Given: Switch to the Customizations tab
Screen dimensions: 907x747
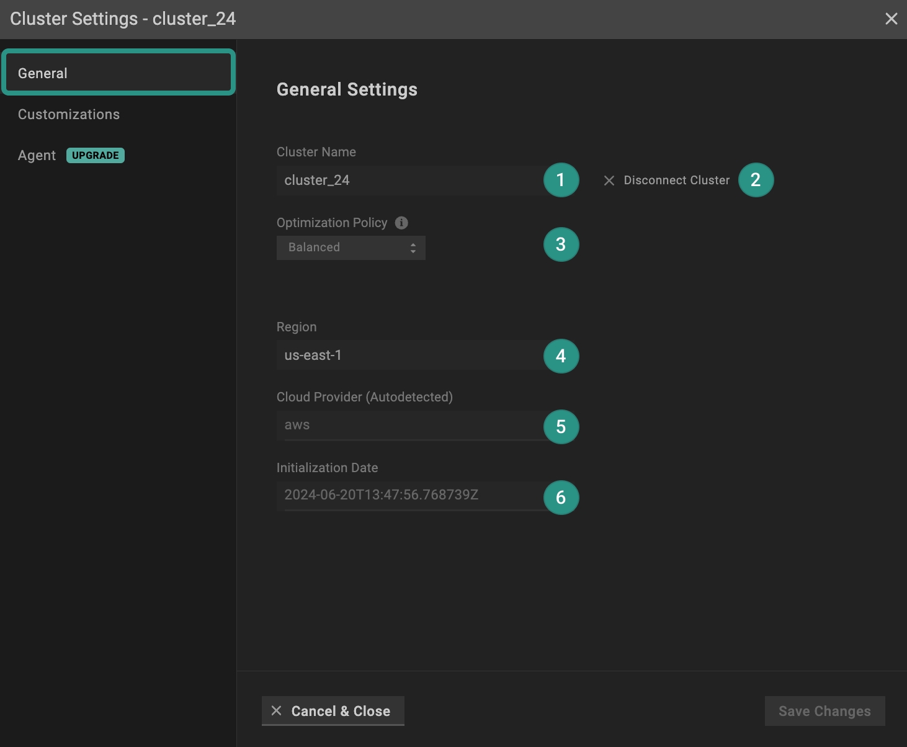Looking at the screenshot, I should click(x=69, y=115).
